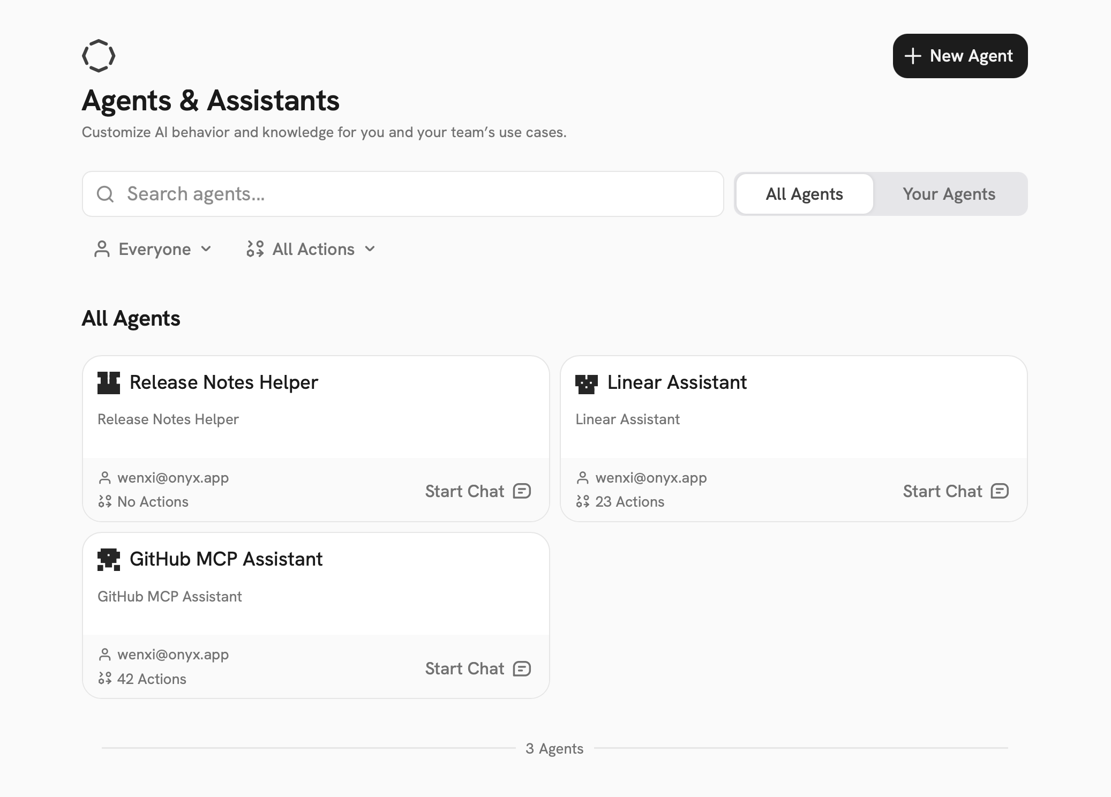This screenshot has width=1111, height=797.
Task: Open the Release Notes Helper card title
Action: pyautogui.click(x=223, y=382)
